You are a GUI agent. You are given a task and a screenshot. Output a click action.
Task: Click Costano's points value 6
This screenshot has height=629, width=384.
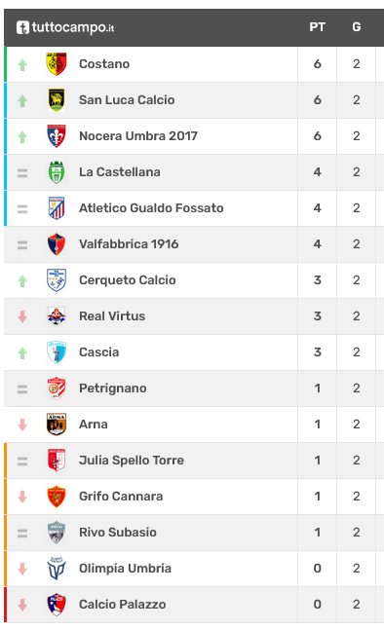[x=318, y=64]
